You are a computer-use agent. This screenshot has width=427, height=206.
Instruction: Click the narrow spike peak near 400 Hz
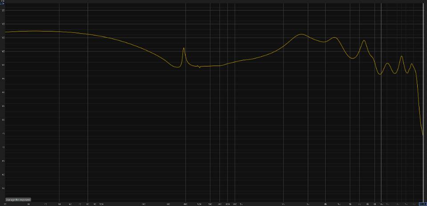click(184, 48)
